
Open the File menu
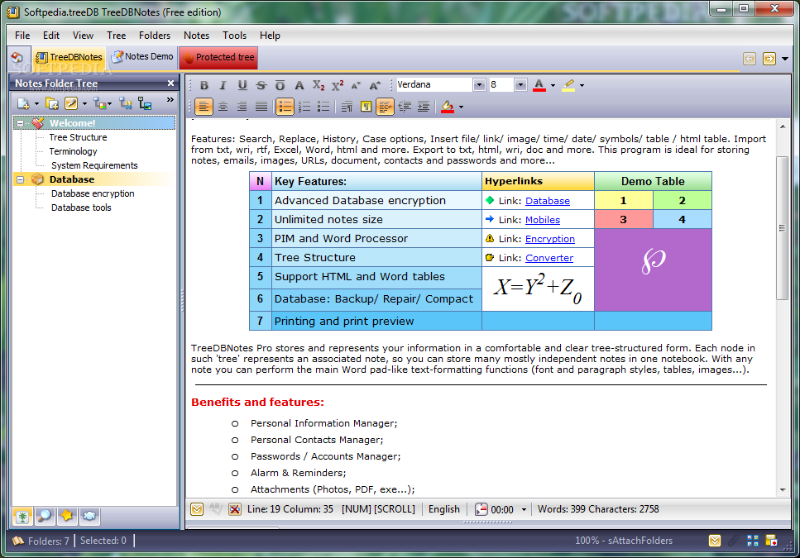(22, 36)
